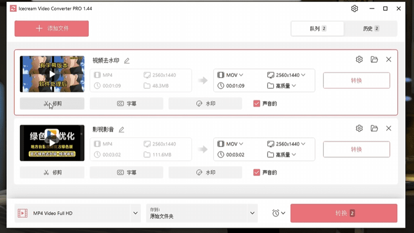Open settings gear for the 视频去水印 item
The height and width of the screenshot is (233, 414).
[x=359, y=59]
